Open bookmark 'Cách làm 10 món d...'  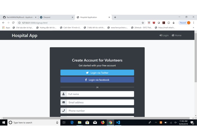point(70,27)
